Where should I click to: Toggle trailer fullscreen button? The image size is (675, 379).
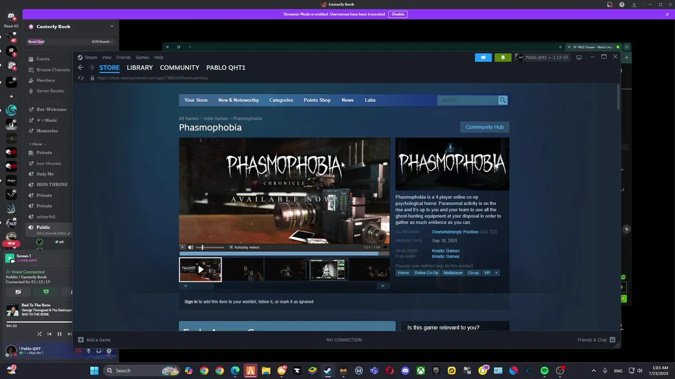coord(385,247)
